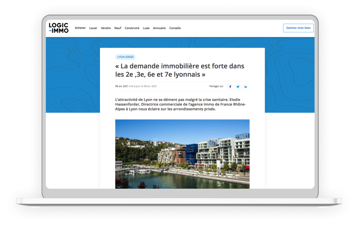Open the Annuaire section

[159, 28]
